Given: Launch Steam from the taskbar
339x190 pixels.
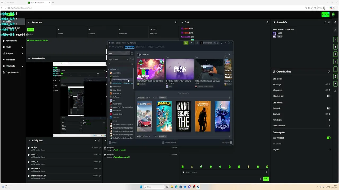Looking at the screenshot, I should [198, 187].
